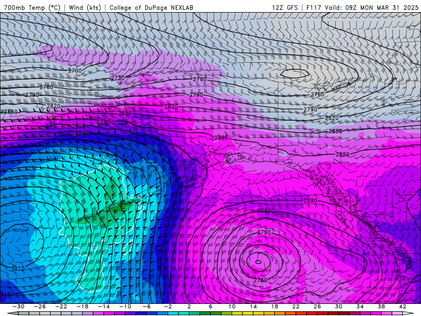Screen dimensions: 421x316
Task: Click the "700mb Temp (°C)" title text
Action: coord(33,8)
